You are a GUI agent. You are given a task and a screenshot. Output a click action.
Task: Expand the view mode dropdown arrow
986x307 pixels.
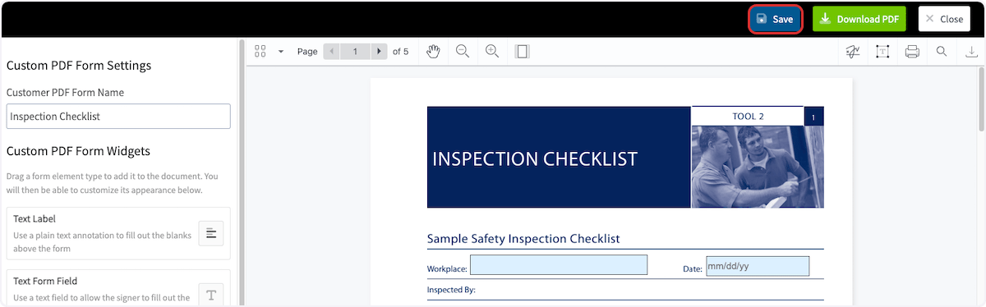(x=281, y=51)
